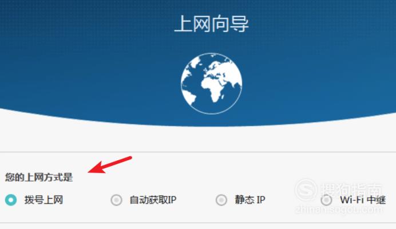Image resolution: width=396 pixels, height=229 pixels.
Task: Click the divider line below the radio options
Action: 198,223
